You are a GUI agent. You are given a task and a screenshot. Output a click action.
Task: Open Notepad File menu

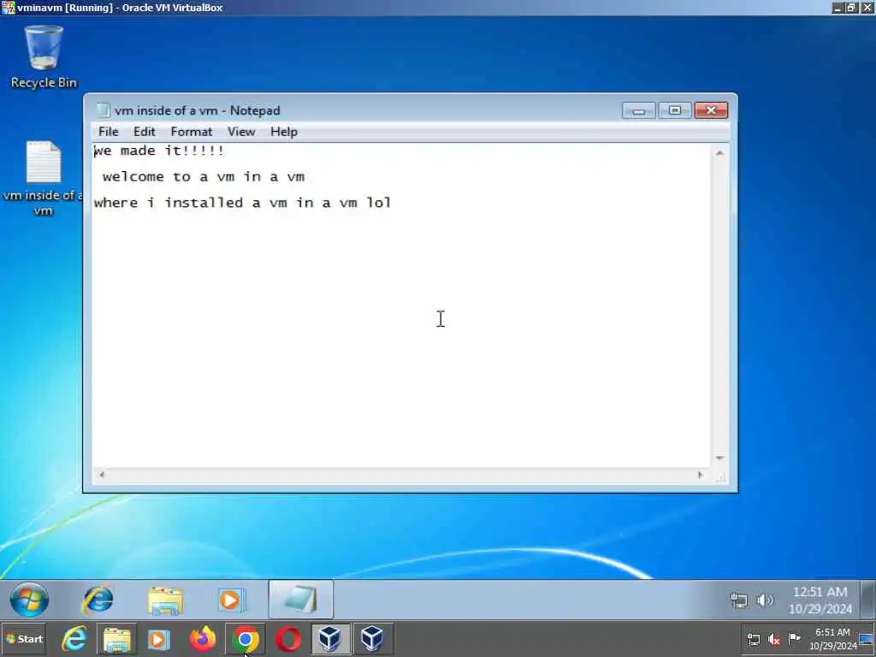click(109, 132)
